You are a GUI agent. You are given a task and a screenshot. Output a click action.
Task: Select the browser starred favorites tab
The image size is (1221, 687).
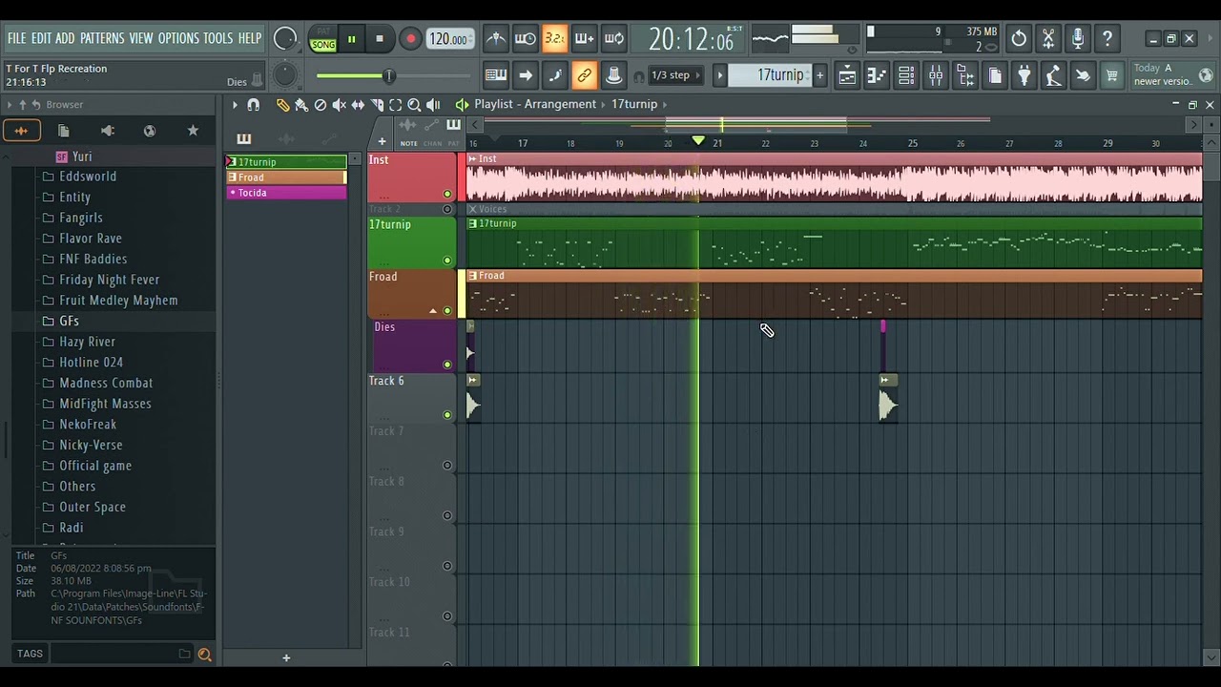tap(193, 131)
